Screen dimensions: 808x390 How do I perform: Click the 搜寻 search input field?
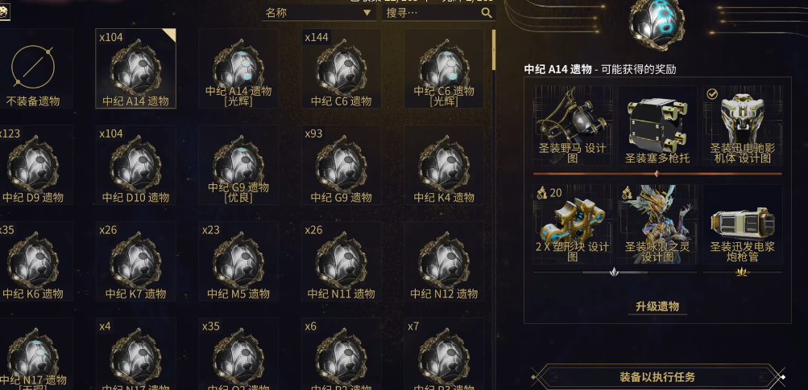click(438, 13)
